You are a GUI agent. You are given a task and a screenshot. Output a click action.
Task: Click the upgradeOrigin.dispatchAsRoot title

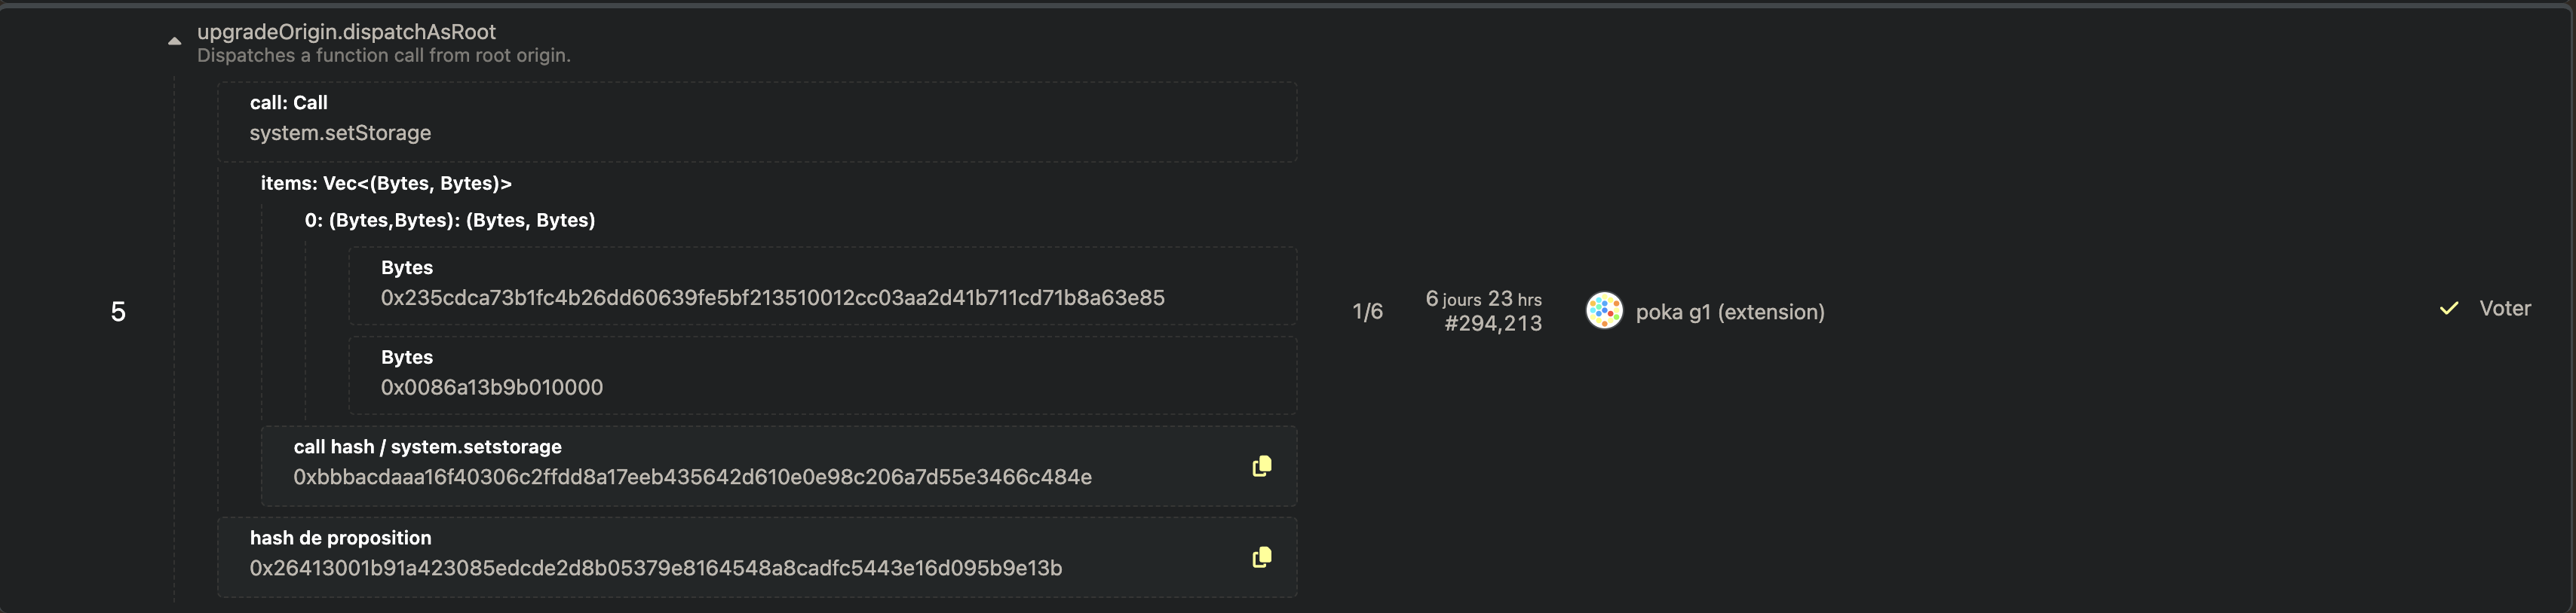pyautogui.click(x=346, y=32)
